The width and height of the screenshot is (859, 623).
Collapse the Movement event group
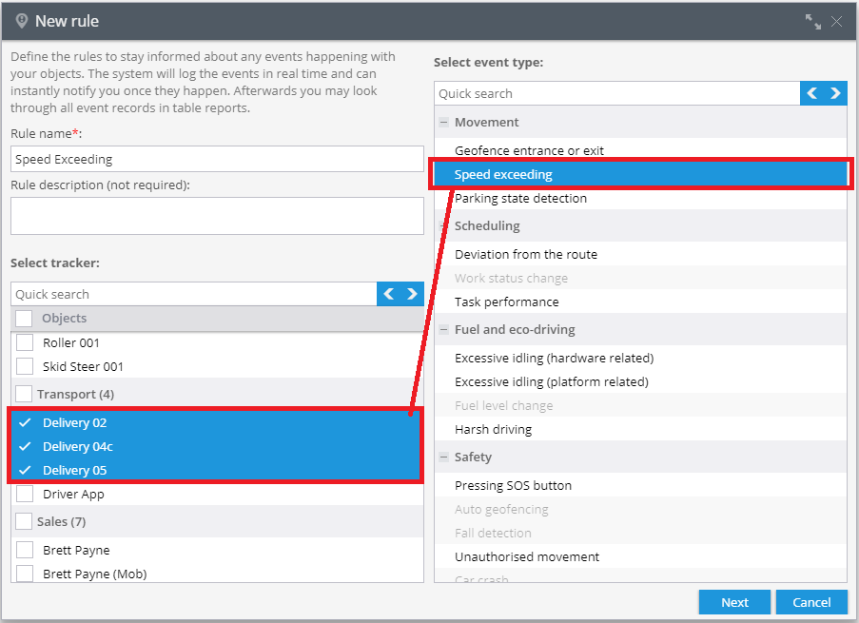(444, 122)
